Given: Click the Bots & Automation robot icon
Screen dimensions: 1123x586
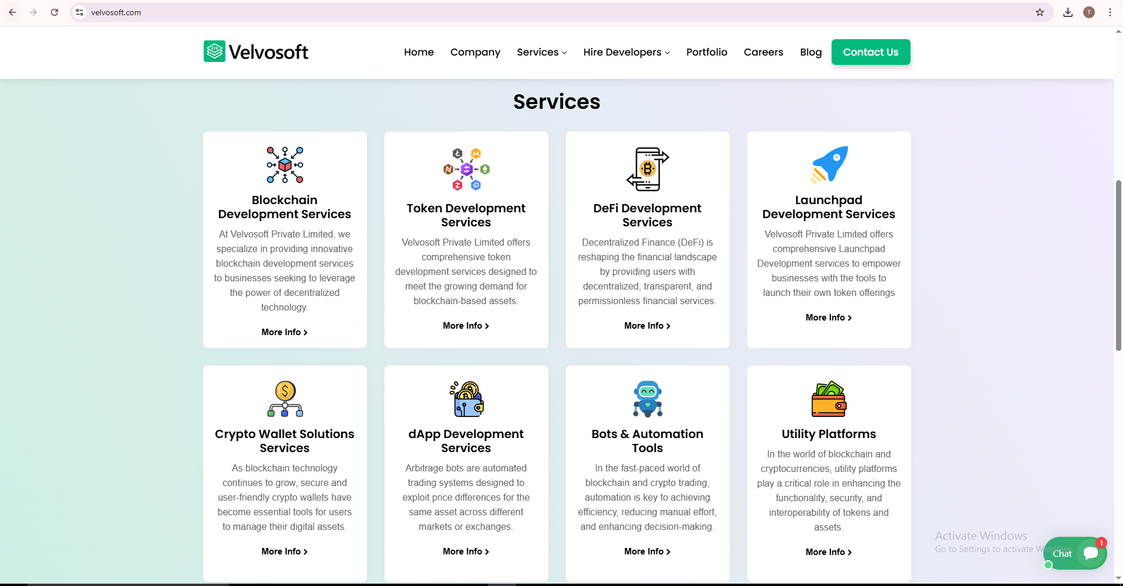Looking at the screenshot, I should pyautogui.click(x=648, y=399).
